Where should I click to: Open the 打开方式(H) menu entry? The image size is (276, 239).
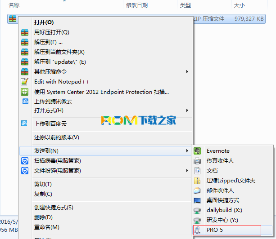tap(49, 110)
